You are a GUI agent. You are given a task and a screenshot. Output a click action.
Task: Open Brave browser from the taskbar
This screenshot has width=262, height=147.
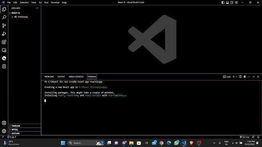191,143
